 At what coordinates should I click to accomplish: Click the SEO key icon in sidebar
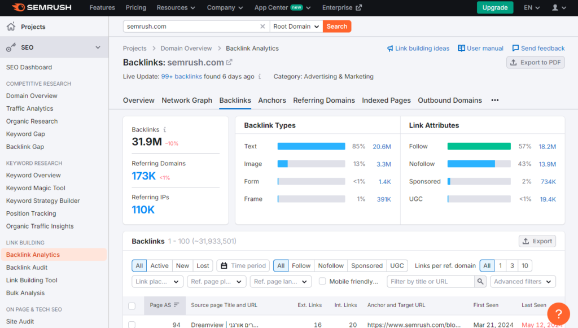click(11, 47)
